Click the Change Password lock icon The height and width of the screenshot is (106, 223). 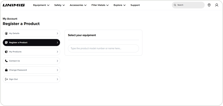tap(6, 70)
